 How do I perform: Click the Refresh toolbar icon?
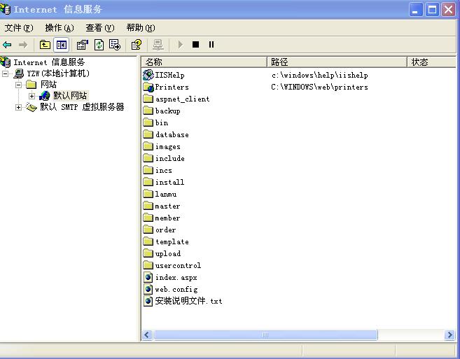click(x=99, y=45)
